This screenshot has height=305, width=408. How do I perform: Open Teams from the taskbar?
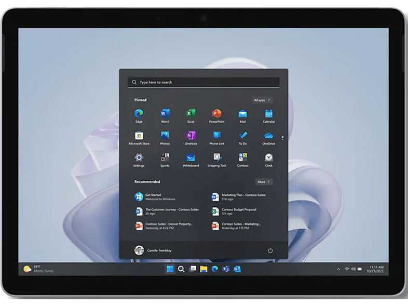click(226, 269)
